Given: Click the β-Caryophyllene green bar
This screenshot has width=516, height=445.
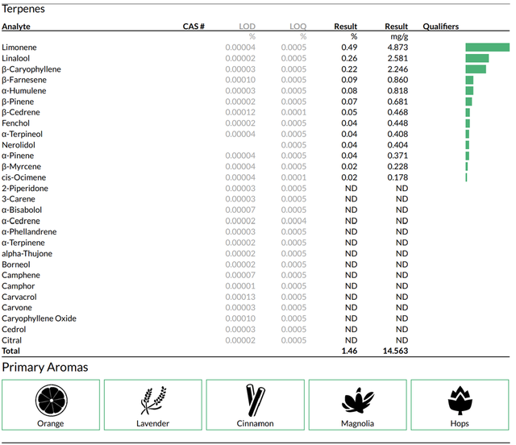Looking at the screenshot, I should 476,69.
